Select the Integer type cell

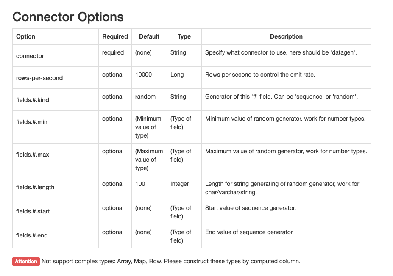pyautogui.click(x=180, y=184)
